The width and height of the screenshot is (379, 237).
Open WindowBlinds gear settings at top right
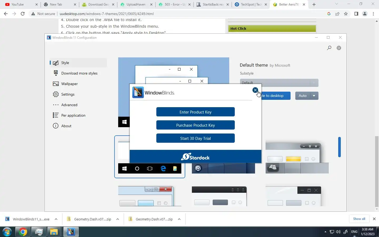[339, 48]
